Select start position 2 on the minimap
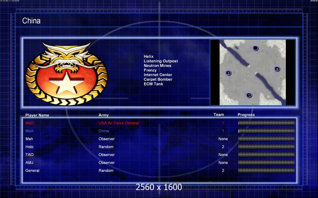Screen dimensions: 318x198 228,73
